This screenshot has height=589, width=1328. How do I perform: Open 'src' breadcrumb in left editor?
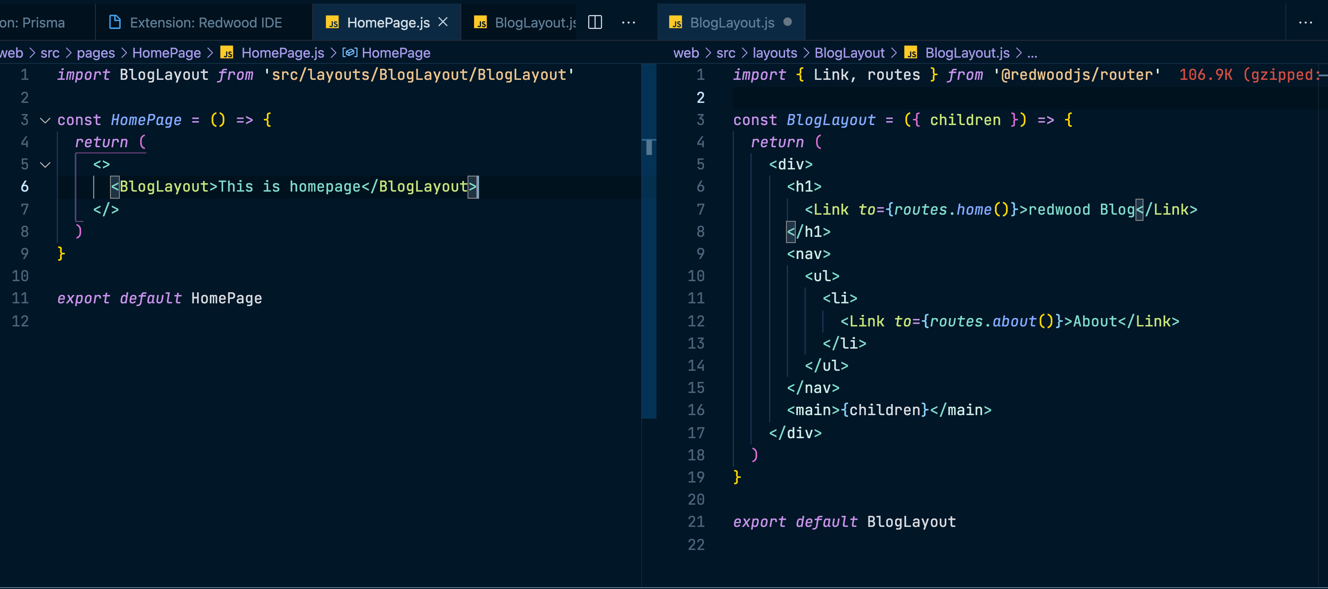50,53
